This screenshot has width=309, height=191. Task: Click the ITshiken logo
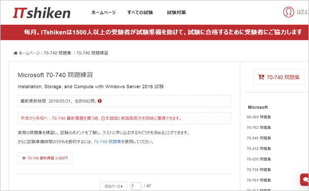42,13
